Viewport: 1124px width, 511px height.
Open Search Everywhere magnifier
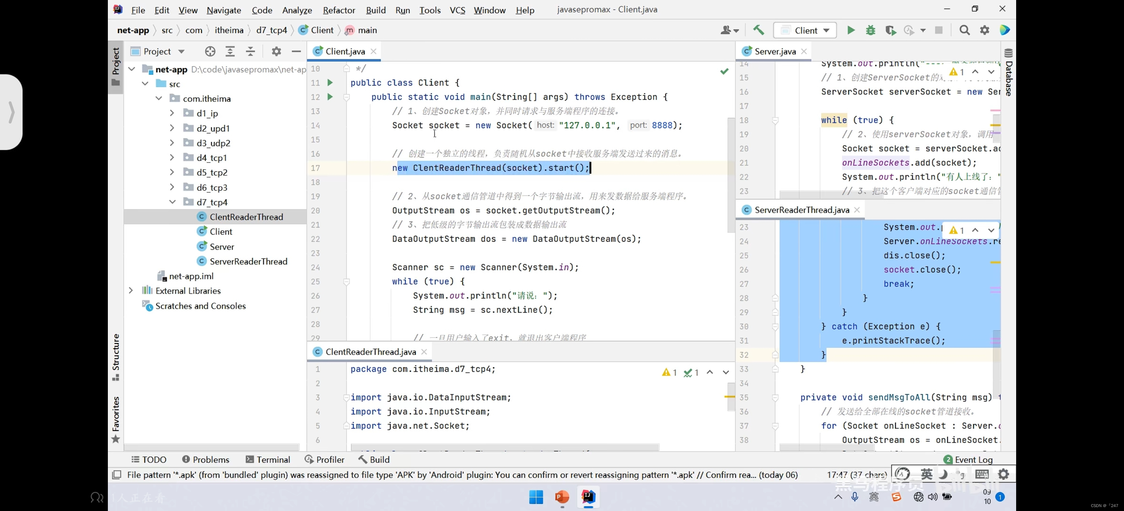click(964, 30)
